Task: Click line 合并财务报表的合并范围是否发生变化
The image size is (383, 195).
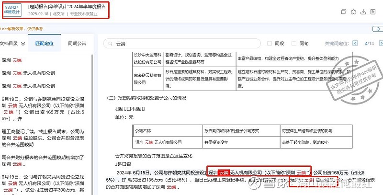Action: point(154,156)
